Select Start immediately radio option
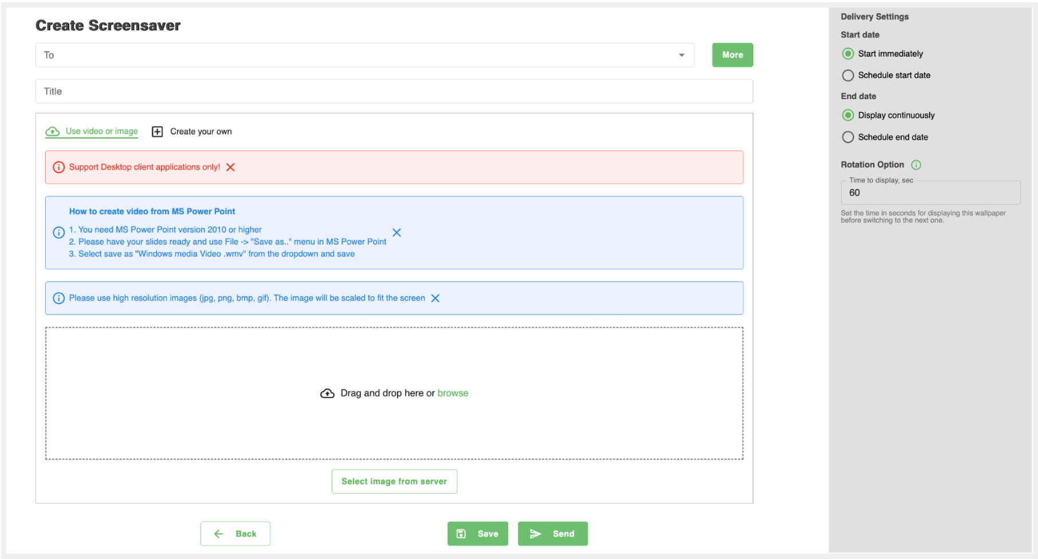 pos(848,54)
